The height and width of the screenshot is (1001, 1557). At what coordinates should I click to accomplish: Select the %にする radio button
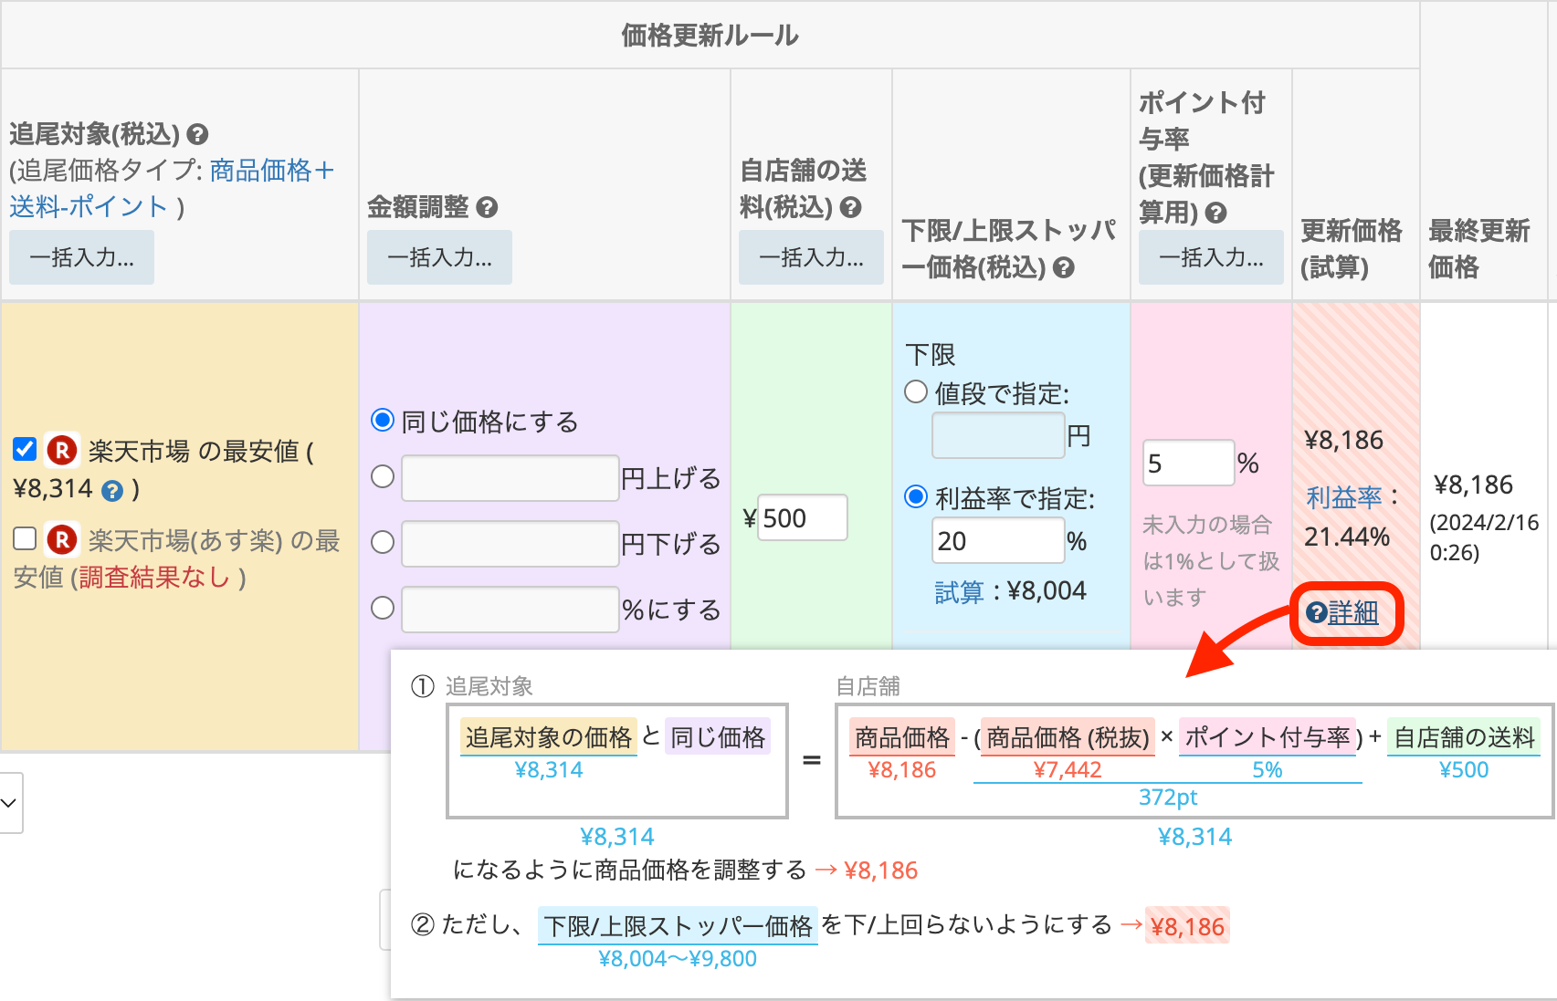tap(383, 608)
